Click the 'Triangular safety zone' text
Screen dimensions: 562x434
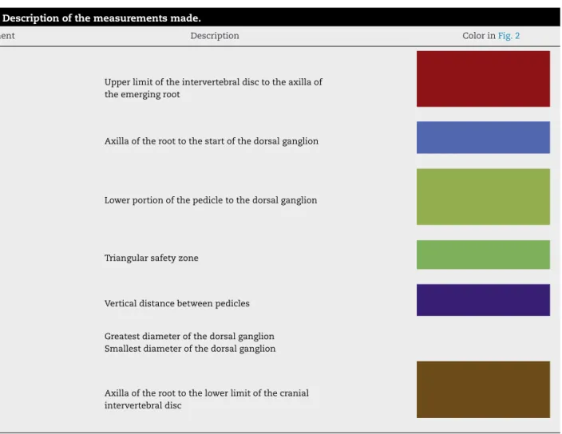click(x=151, y=258)
